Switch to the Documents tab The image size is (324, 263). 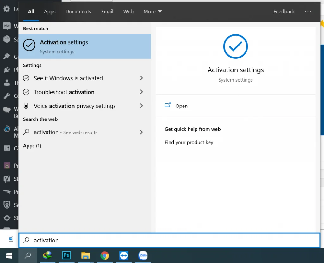tap(78, 11)
